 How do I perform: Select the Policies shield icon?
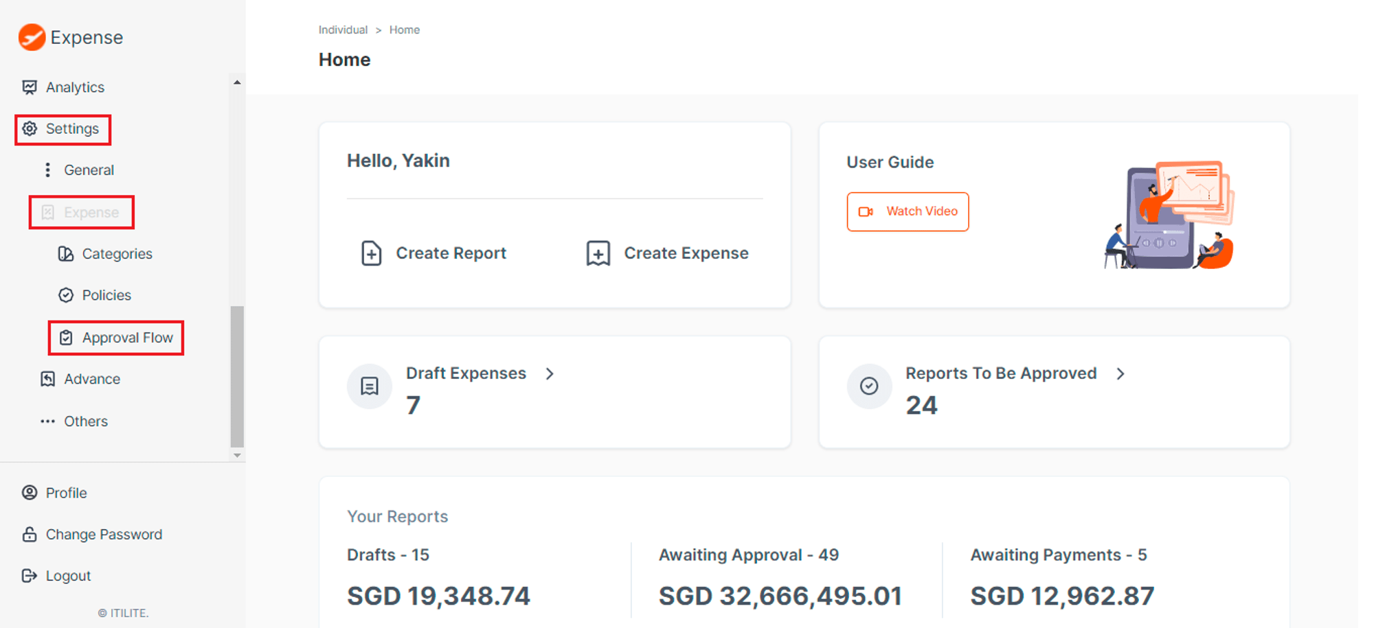pos(65,295)
